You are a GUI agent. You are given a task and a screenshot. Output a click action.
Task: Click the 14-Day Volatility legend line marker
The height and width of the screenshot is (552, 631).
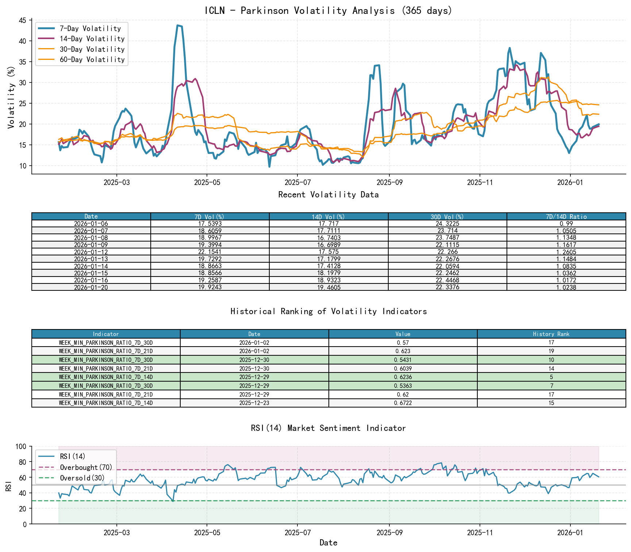[46, 39]
